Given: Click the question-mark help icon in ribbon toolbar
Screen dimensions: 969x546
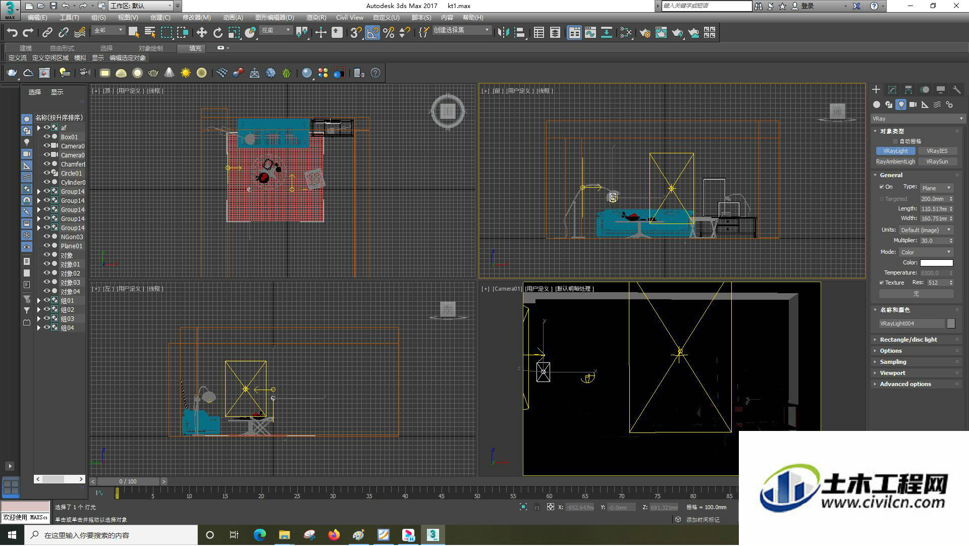Looking at the screenshot, I should (375, 73).
